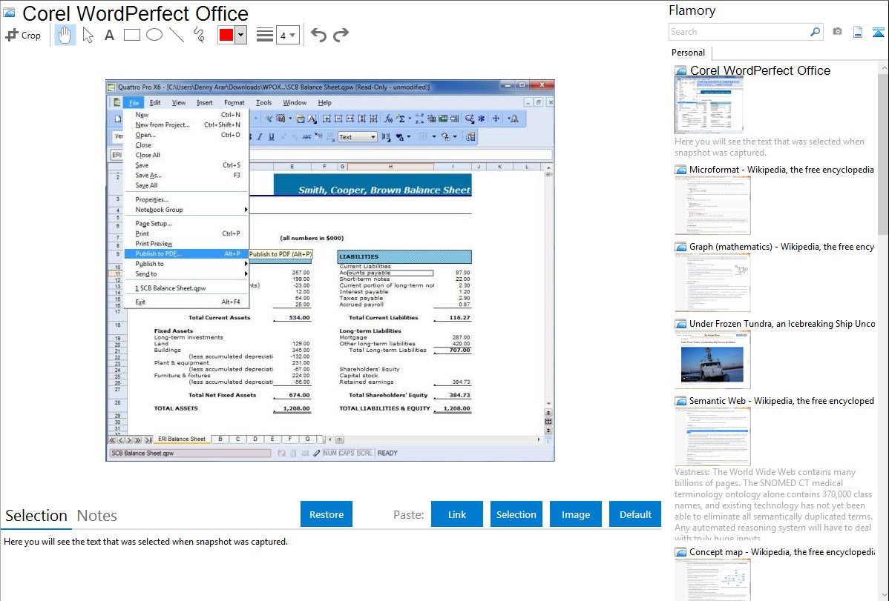
Task: Click the document page icon beside the camera
Action: (x=858, y=32)
